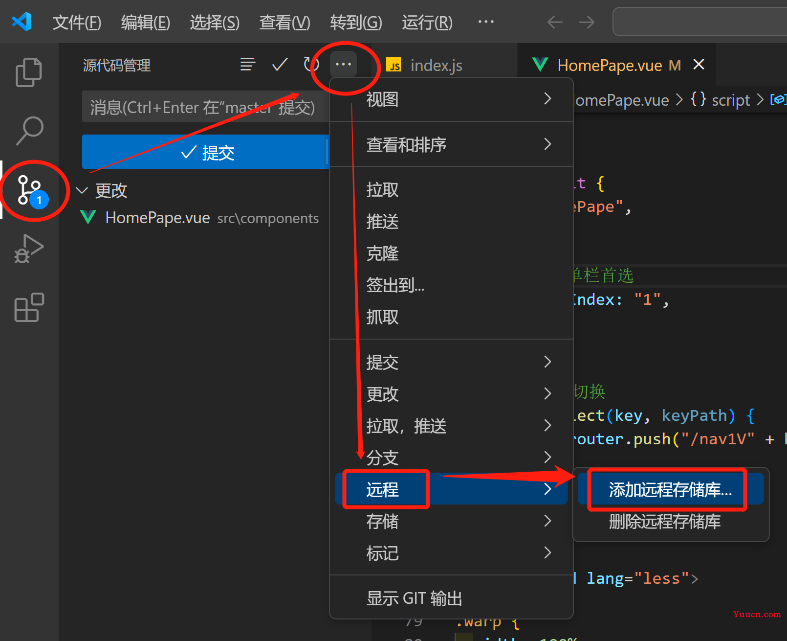Close the HomePape.vue editor tab
Screen dimensions: 787x641
pyautogui.click(x=699, y=65)
